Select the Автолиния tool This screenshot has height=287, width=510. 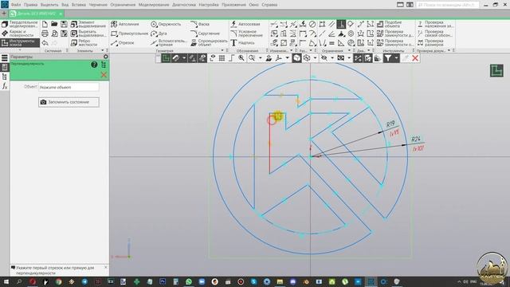pyautogui.click(x=124, y=24)
